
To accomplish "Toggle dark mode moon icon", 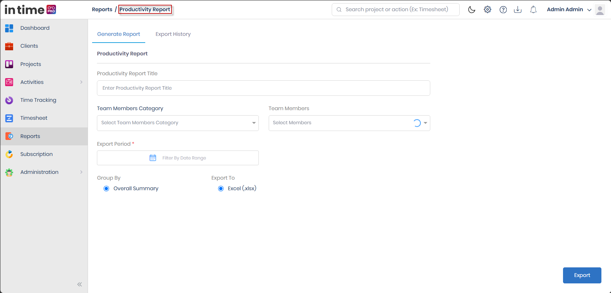I will point(472,10).
